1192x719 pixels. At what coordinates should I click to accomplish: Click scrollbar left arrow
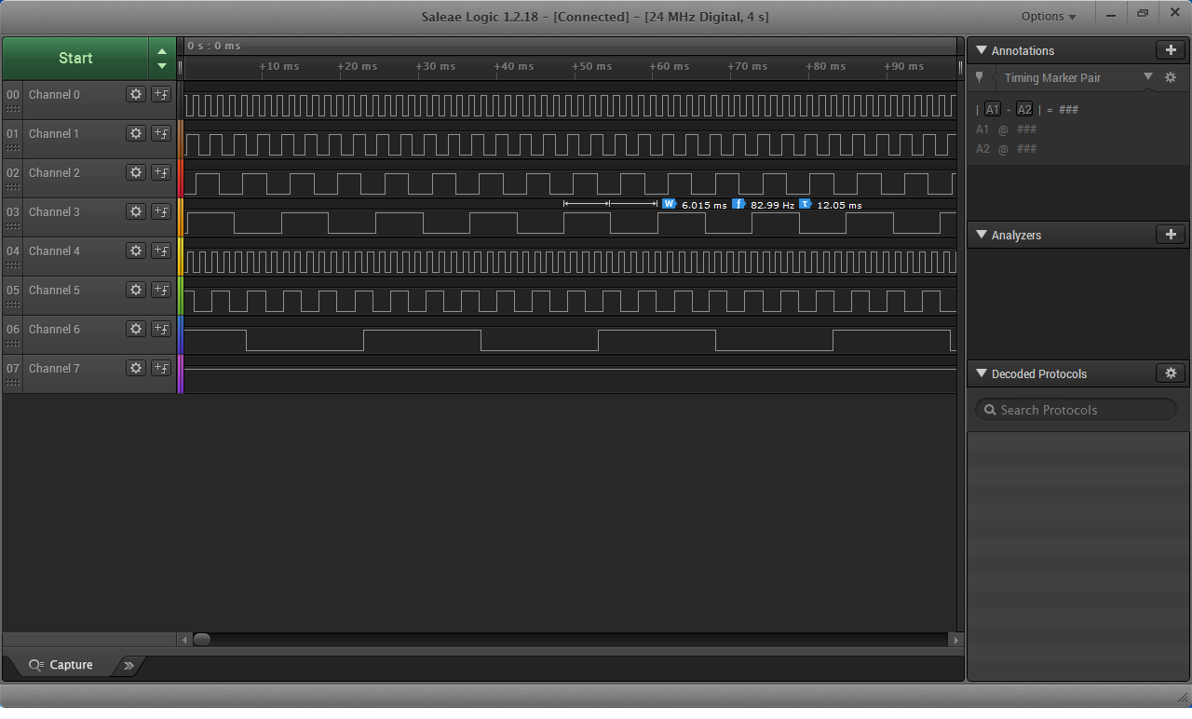click(x=184, y=640)
